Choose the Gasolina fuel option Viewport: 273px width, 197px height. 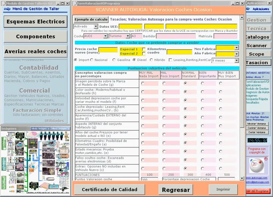[x=114, y=60]
